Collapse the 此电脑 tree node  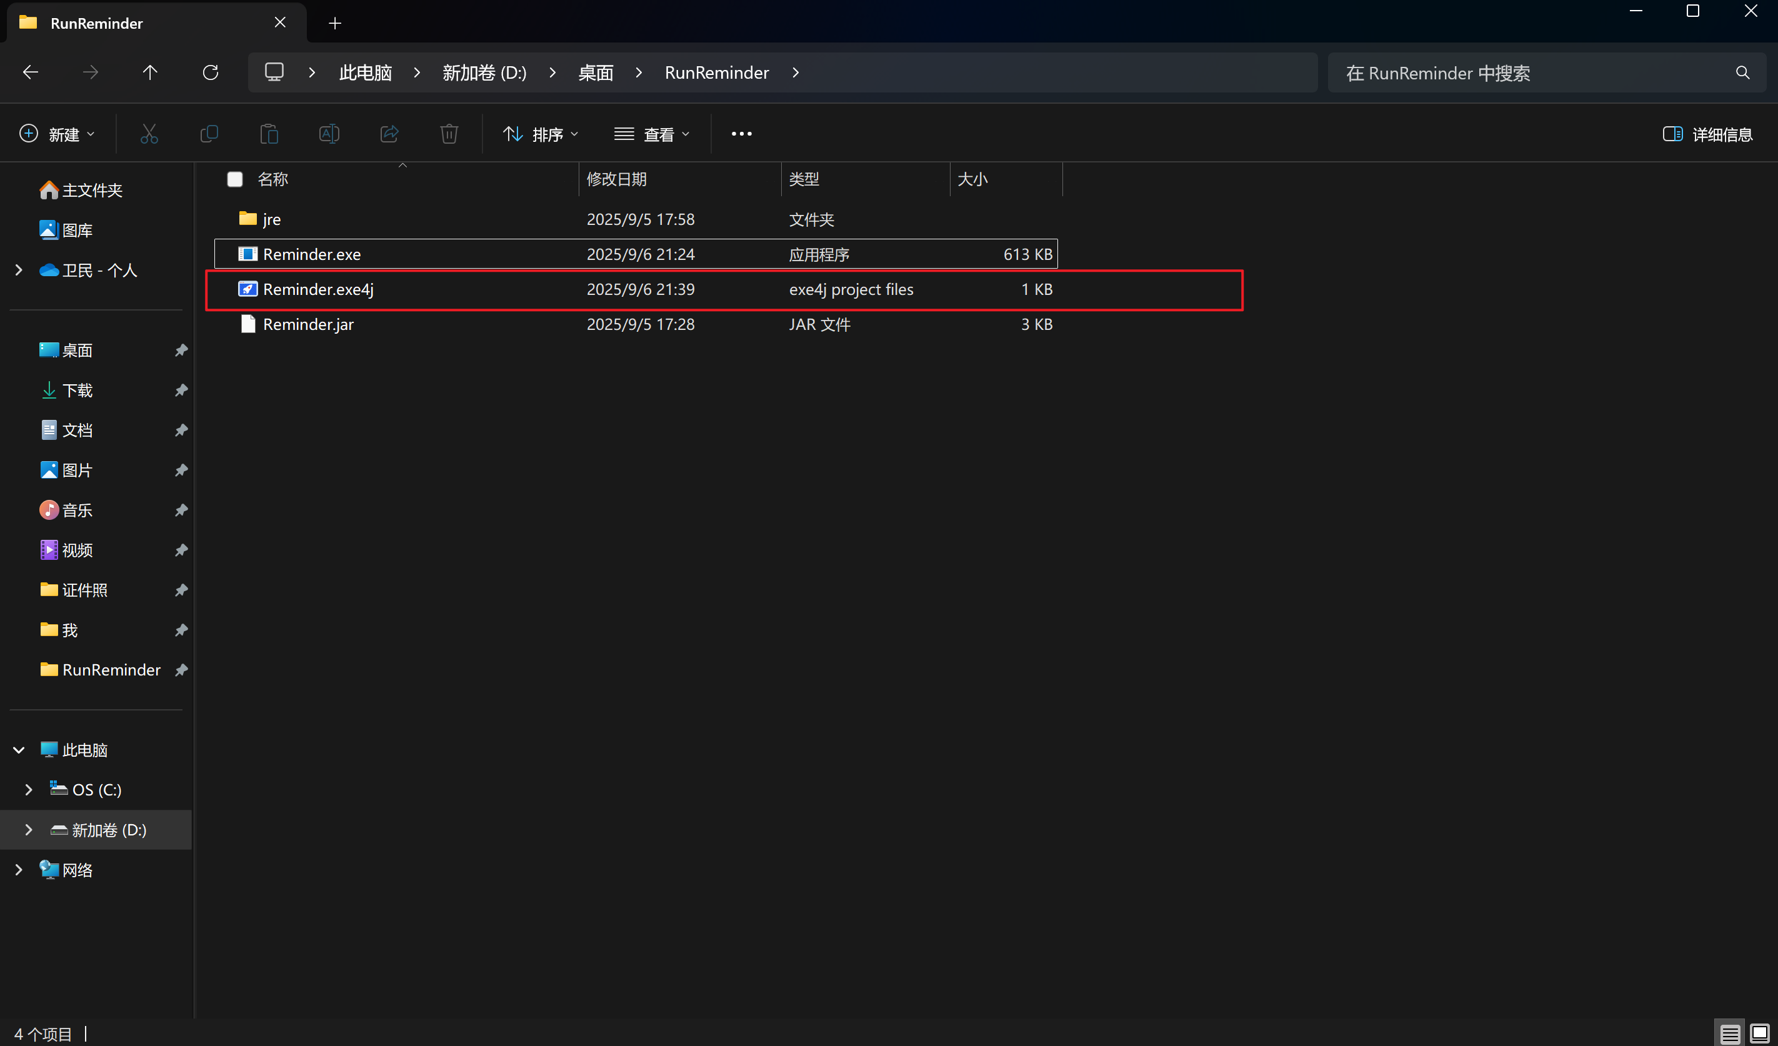[19, 750]
